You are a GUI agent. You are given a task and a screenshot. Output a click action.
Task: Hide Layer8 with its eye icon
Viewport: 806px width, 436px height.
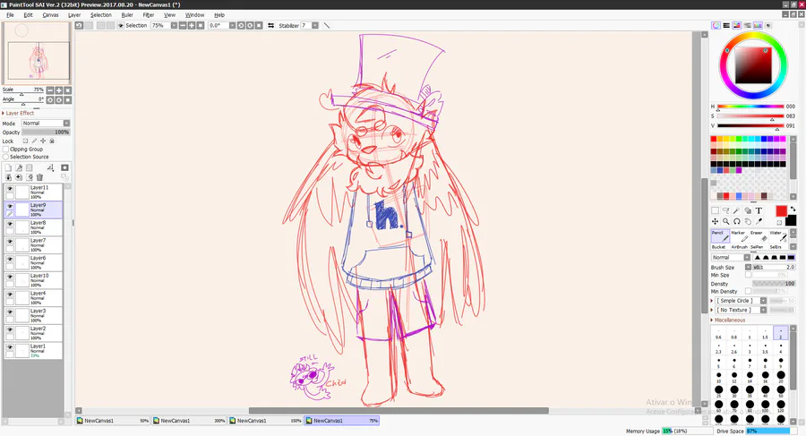coord(10,224)
